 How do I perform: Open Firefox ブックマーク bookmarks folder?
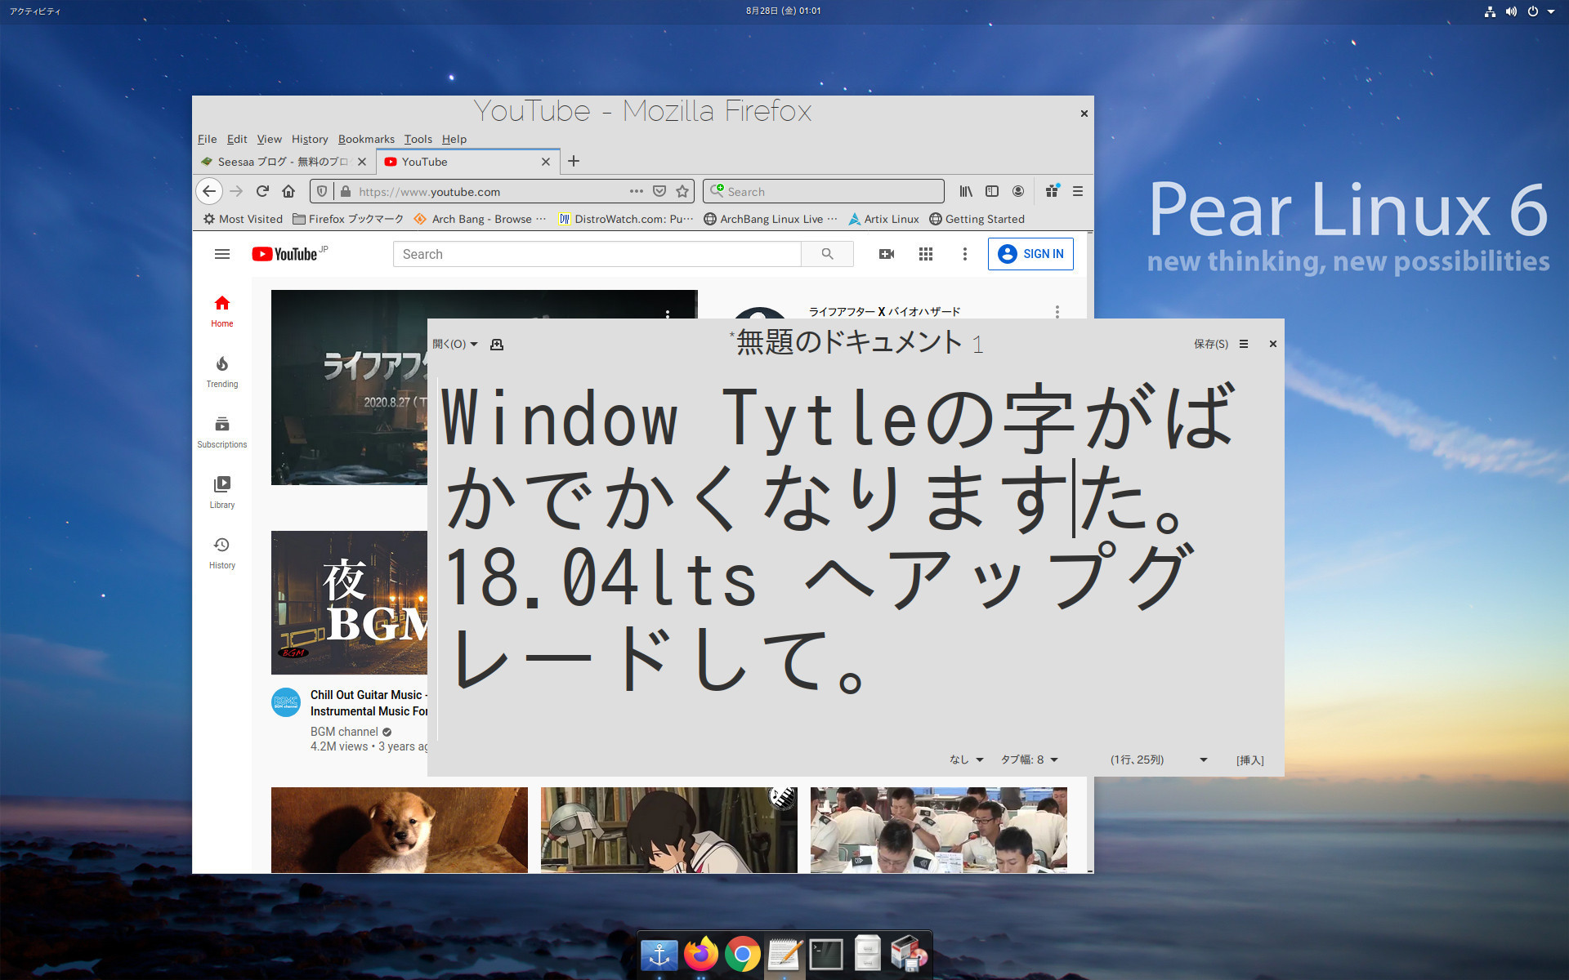pyautogui.click(x=348, y=219)
